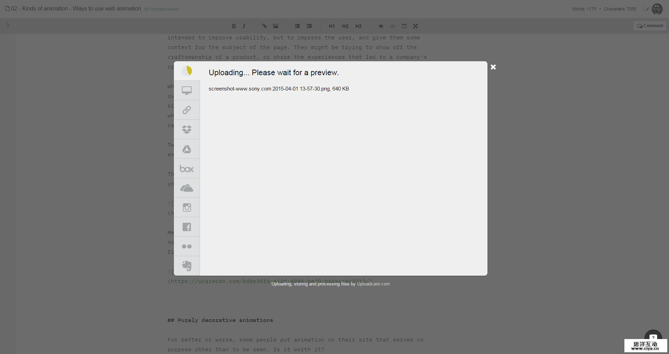This screenshot has height=354, width=669.
Task: Click the user avatar in header
Action: point(657,9)
